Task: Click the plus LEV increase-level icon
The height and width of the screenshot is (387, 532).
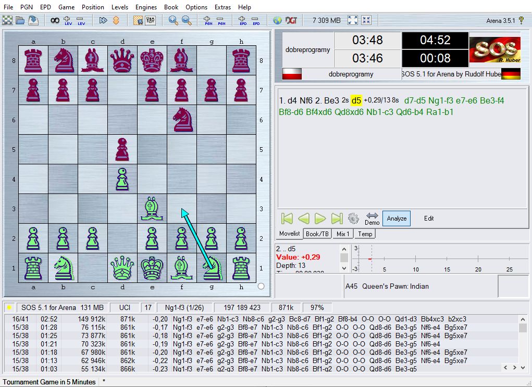Action: (x=68, y=21)
